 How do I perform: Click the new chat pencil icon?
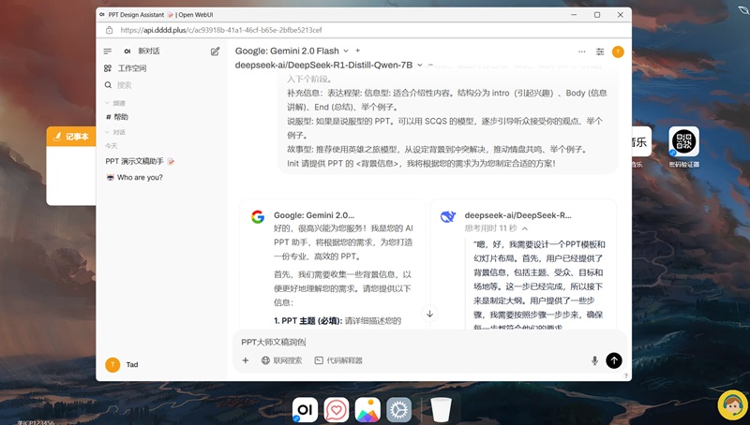[216, 51]
